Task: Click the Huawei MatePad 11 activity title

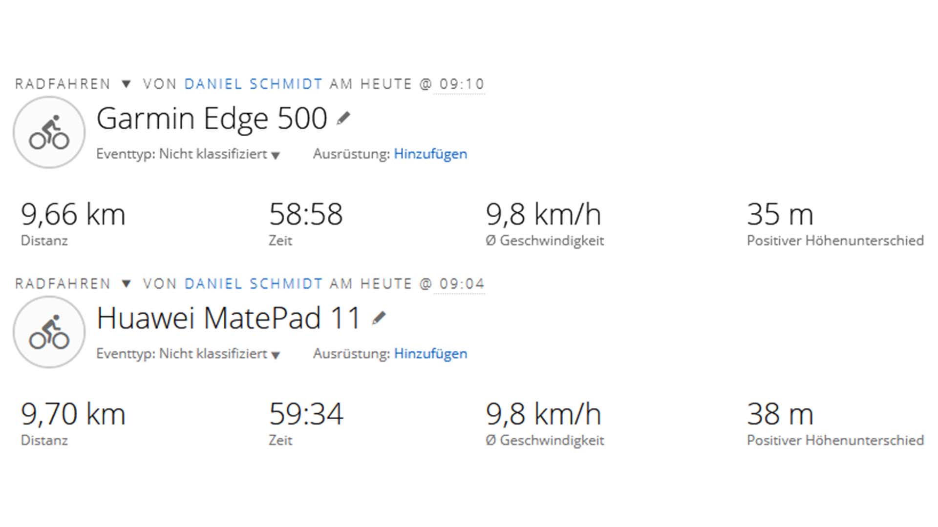Action: [x=228, y=318]
